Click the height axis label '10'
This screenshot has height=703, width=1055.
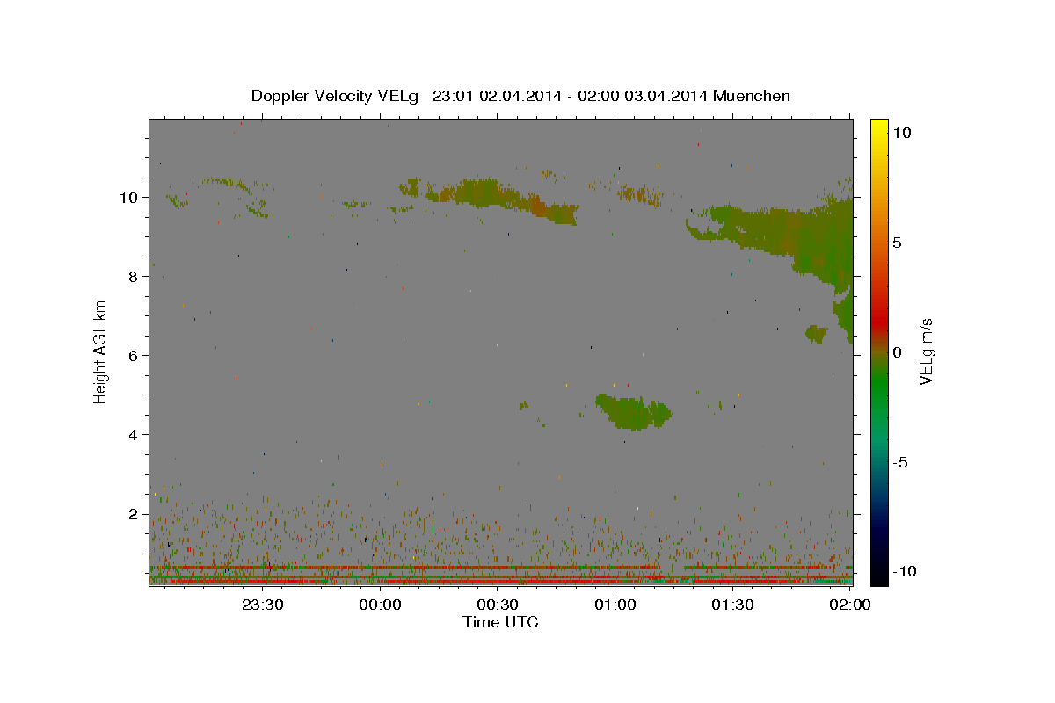[130, 197]
